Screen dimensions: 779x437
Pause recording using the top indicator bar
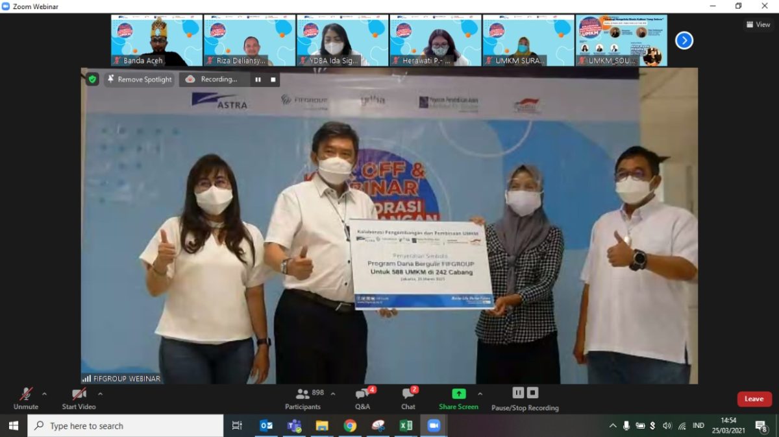(x=258, y=80)
